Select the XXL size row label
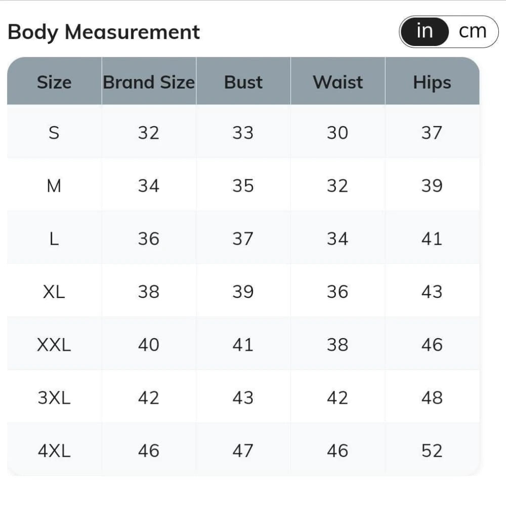The height and width of the screenshot is (506, 506). pos(54,345)
